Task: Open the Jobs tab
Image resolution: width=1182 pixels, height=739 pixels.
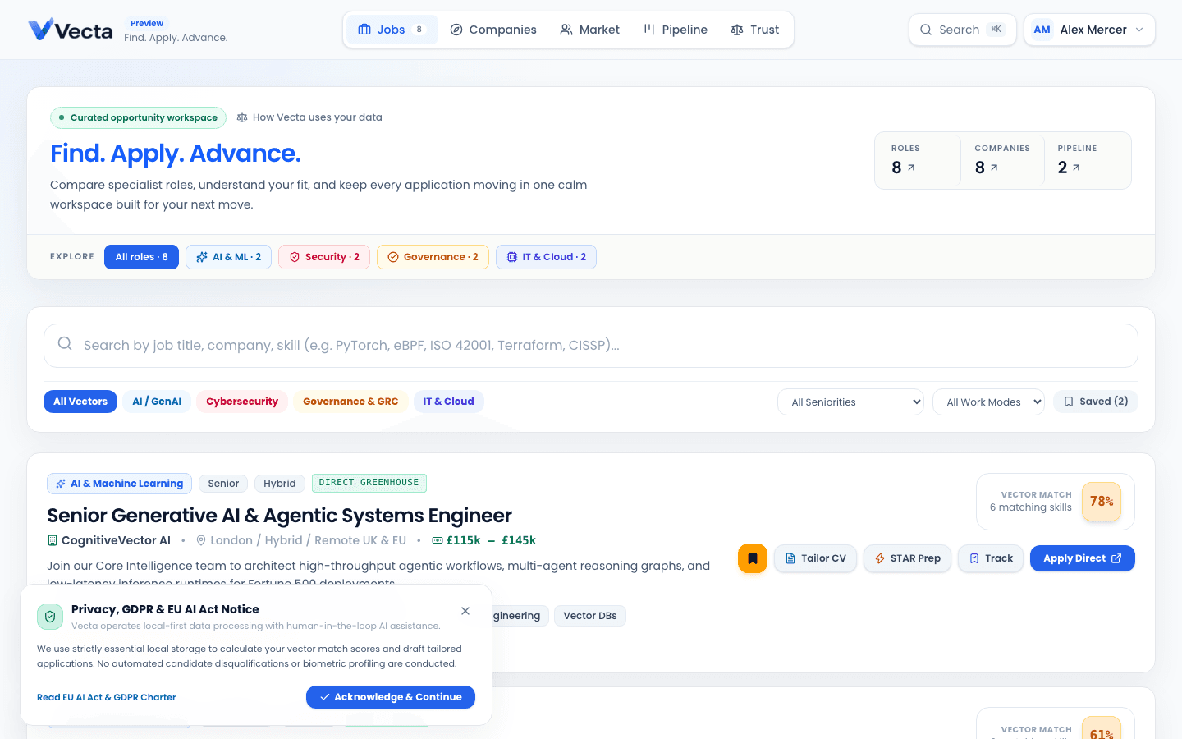Action: click(392, 30)
